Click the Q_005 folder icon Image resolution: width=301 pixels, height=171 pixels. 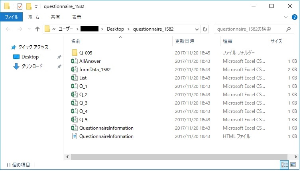(74, 53)
